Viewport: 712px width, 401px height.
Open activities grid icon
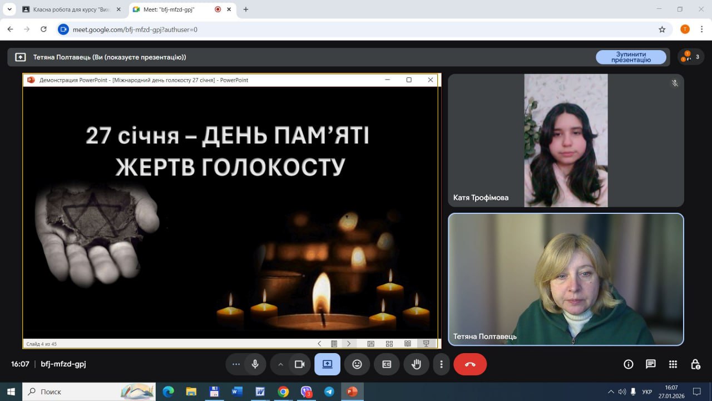click(673, 364)
